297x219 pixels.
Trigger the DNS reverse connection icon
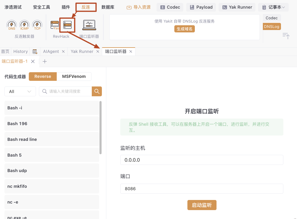(12, 25)
